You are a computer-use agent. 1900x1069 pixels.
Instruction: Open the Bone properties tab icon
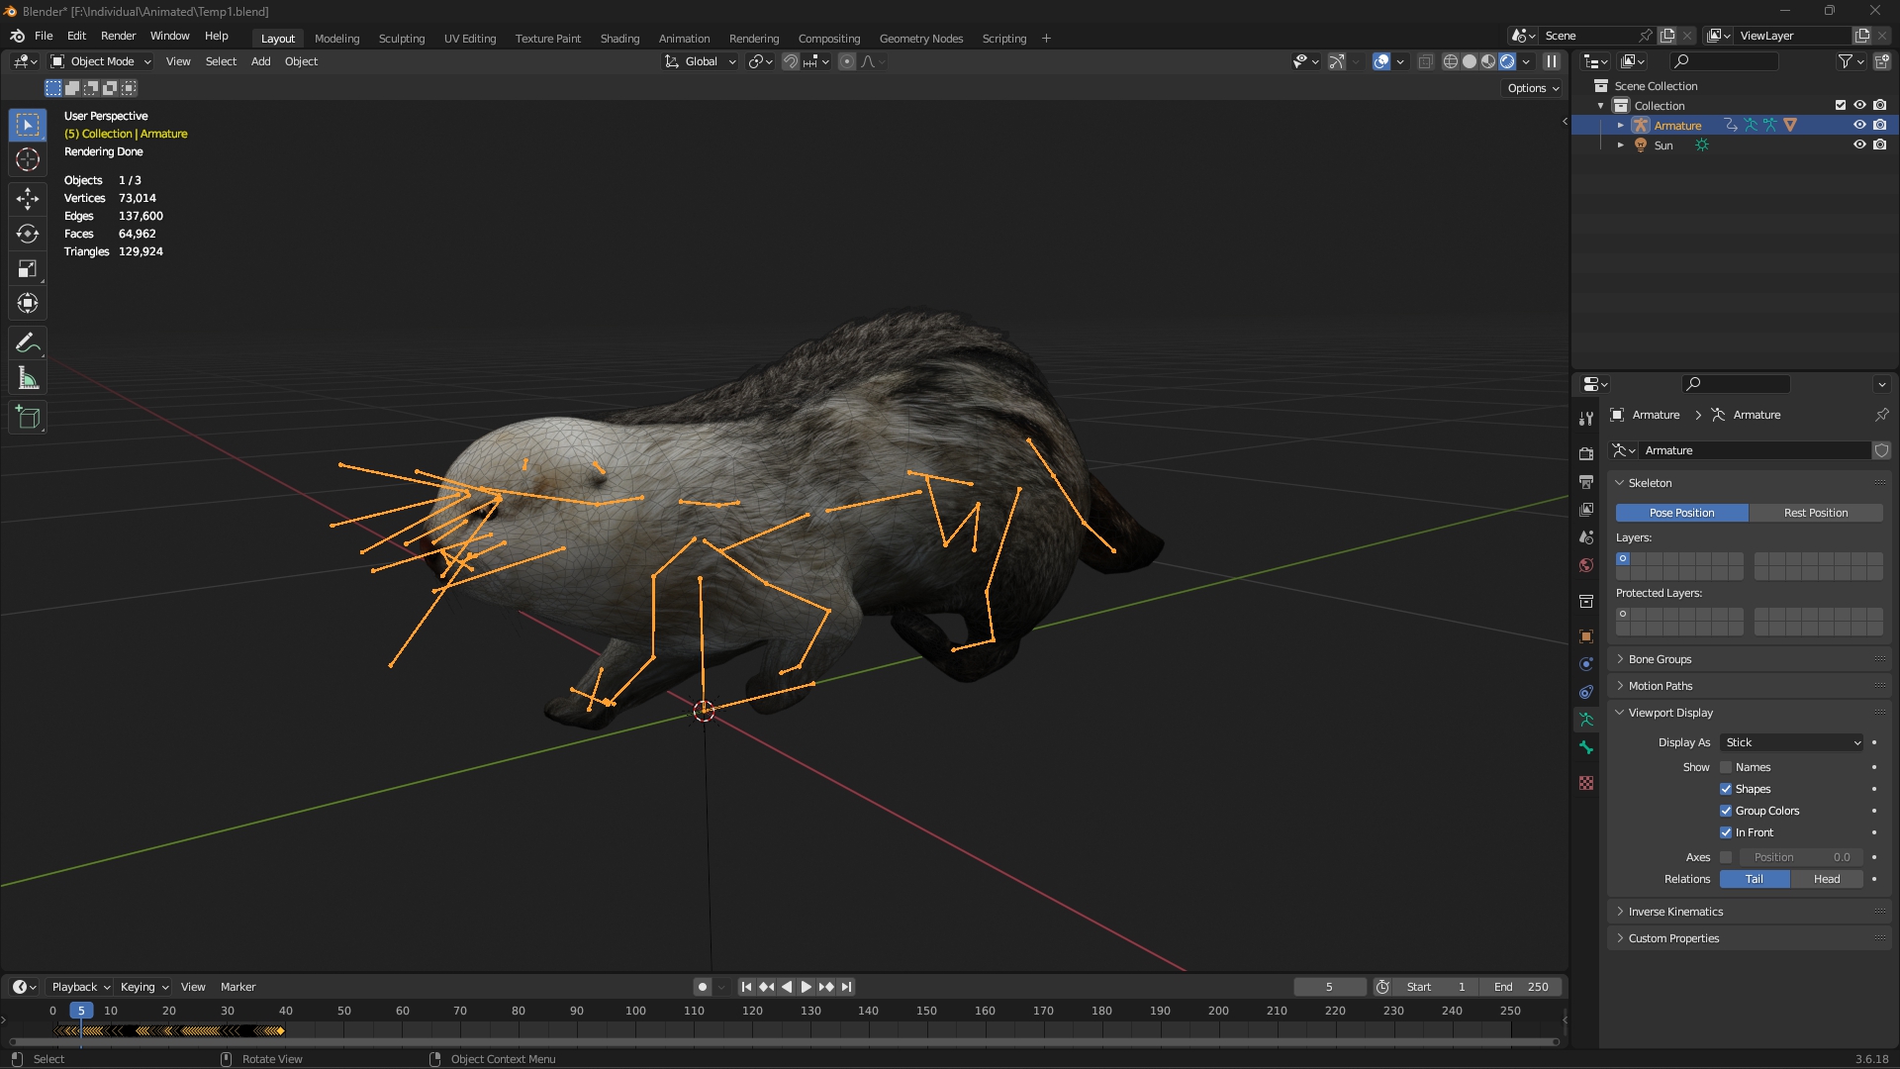coord(1586,748)
